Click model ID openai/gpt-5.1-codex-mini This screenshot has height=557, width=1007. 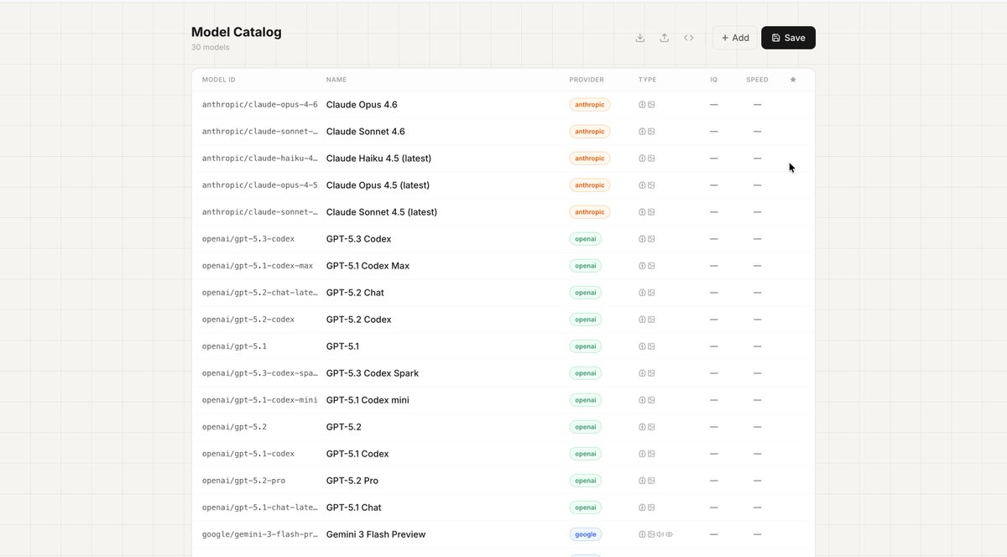coord(260,400)
